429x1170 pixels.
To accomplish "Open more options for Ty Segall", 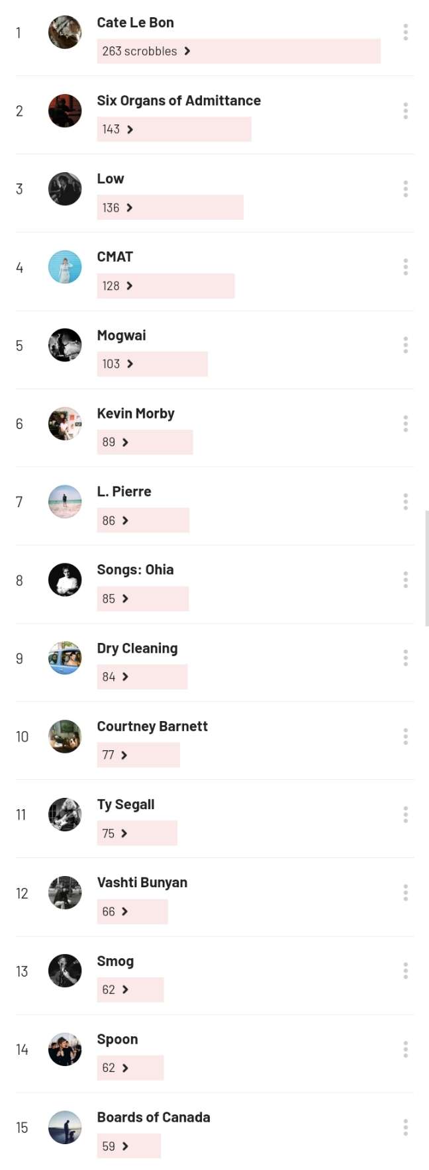I will pos(405,814).
